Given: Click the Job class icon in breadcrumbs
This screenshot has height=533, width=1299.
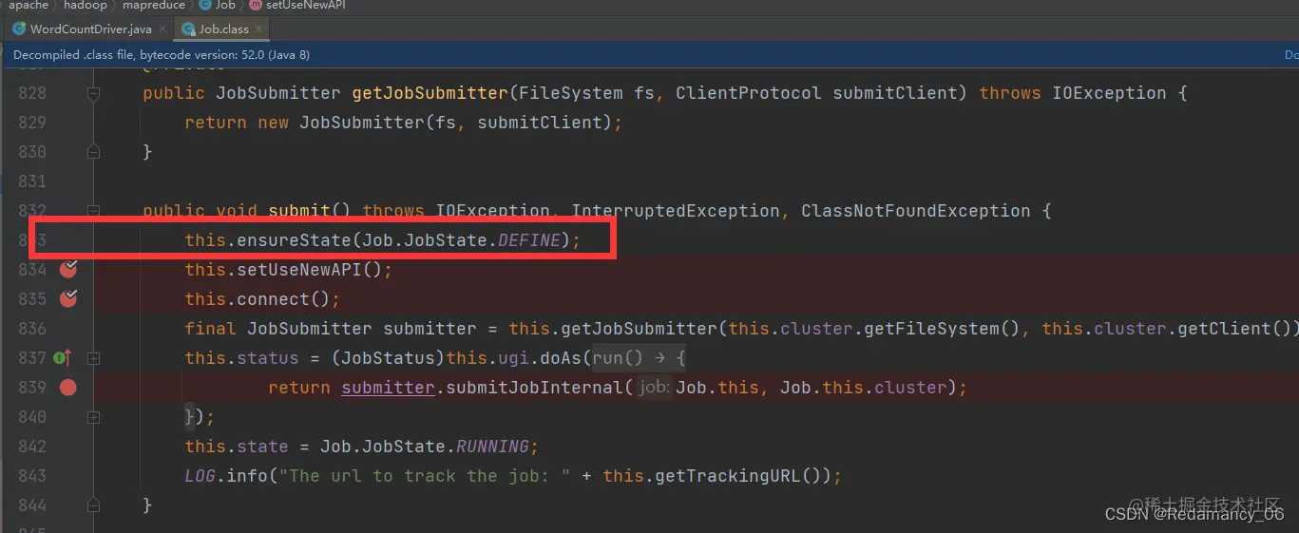Looking at the screenshot, I should (205, 5).
